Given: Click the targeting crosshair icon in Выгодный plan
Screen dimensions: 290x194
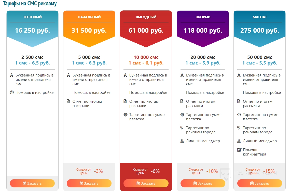Looking at the screenshot, I should click(125, 115).
